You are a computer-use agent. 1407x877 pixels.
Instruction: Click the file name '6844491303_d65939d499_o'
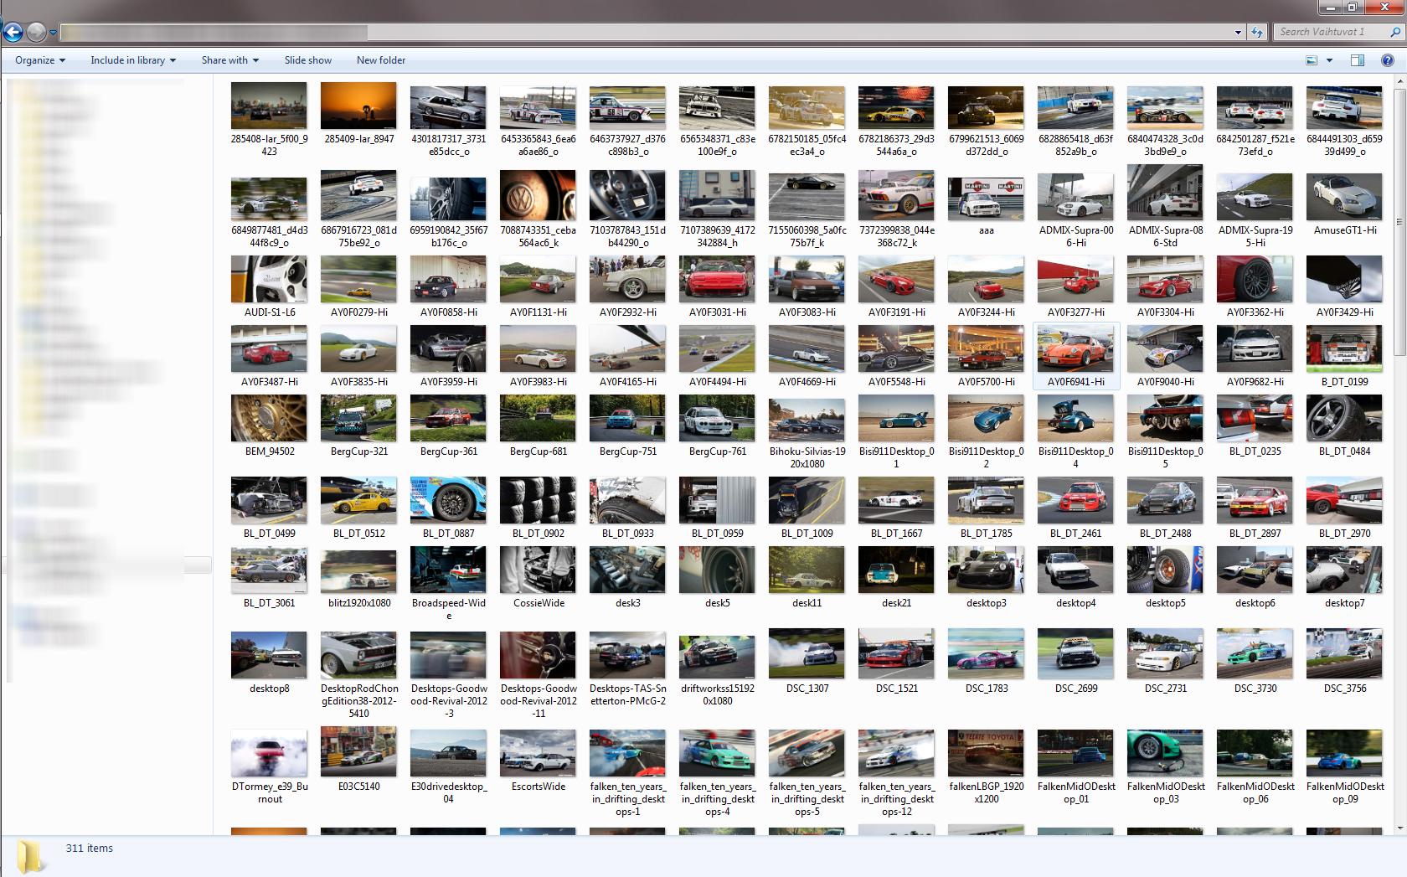(1344, 145)
